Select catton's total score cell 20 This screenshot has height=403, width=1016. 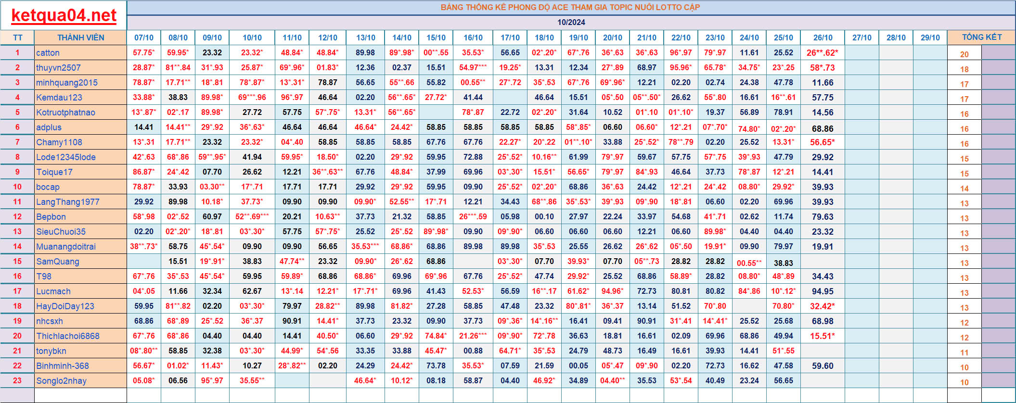coord(964,54)
